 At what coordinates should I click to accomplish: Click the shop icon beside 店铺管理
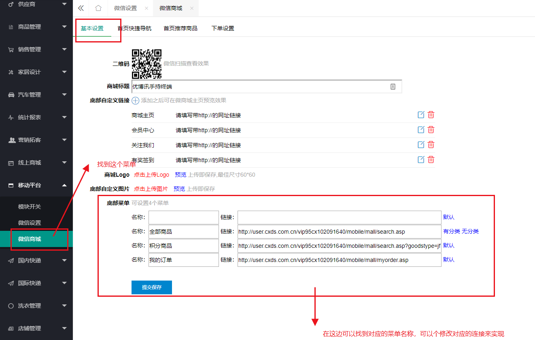[11, 328]
